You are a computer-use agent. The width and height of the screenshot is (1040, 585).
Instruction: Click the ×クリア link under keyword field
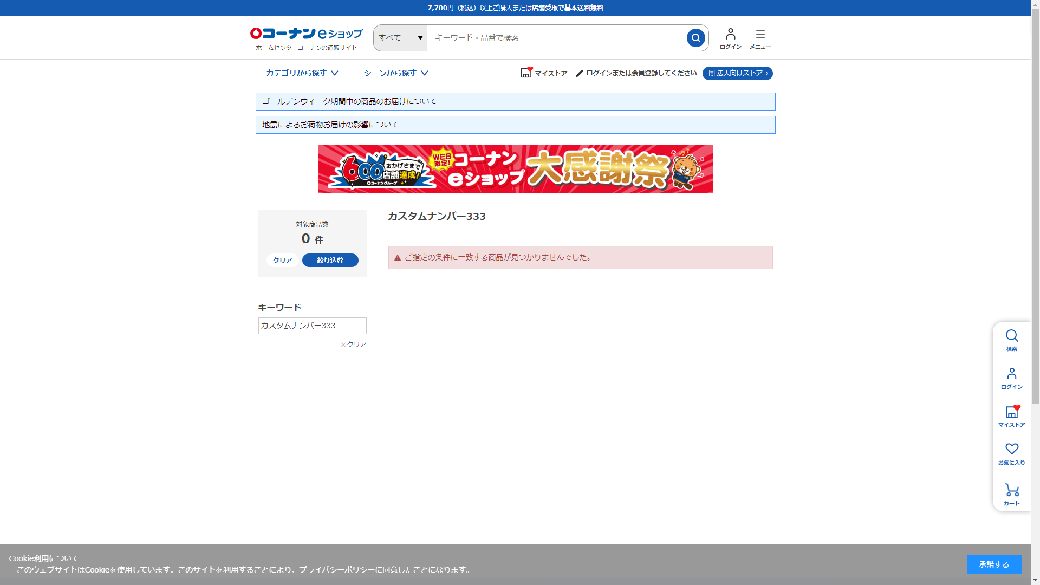354,344
